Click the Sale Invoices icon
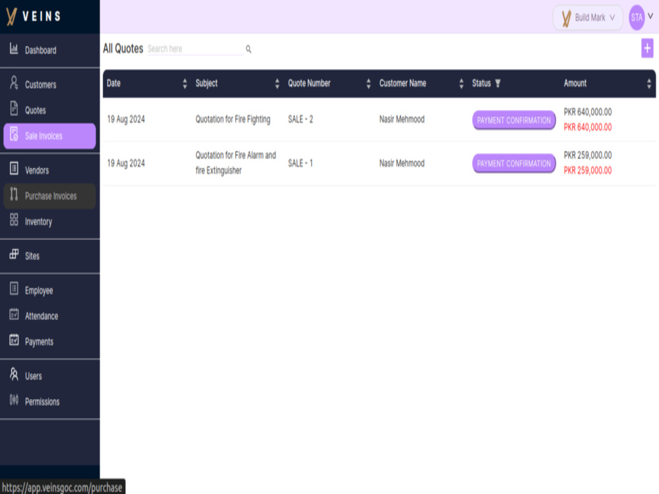The height and width of the screenshot is (494, 659). click(x=14, y=134)
